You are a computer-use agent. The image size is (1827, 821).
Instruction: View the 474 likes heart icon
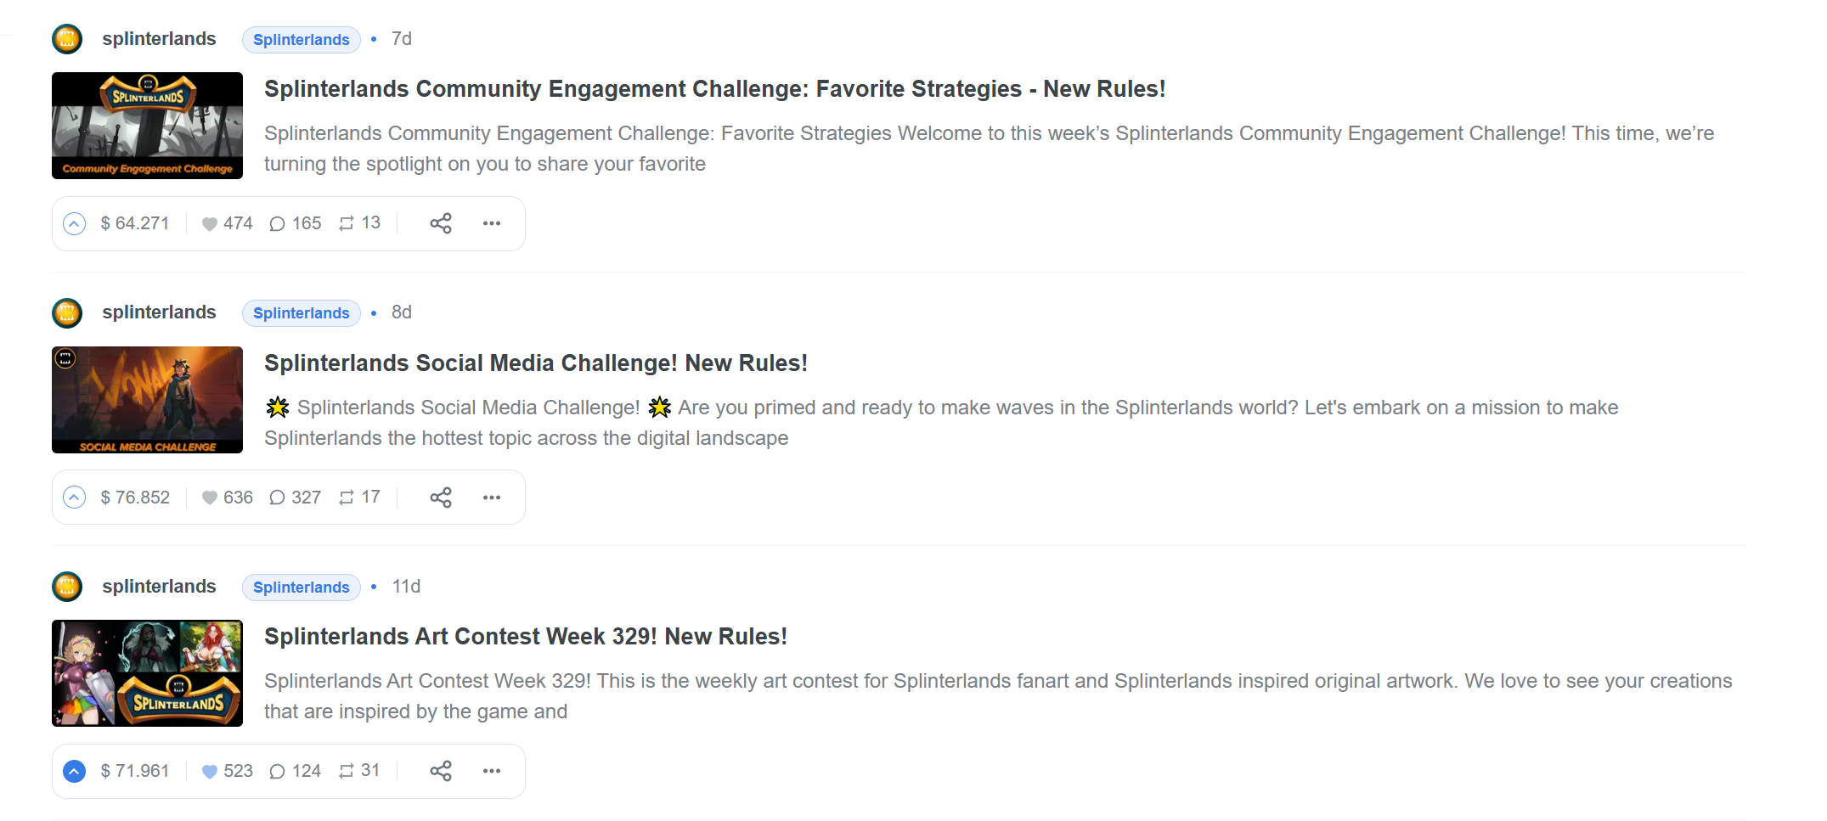tap(209, 224)
